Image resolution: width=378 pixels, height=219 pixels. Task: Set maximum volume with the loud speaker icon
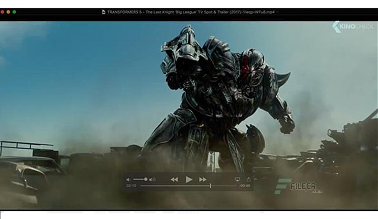click(152, 180)
